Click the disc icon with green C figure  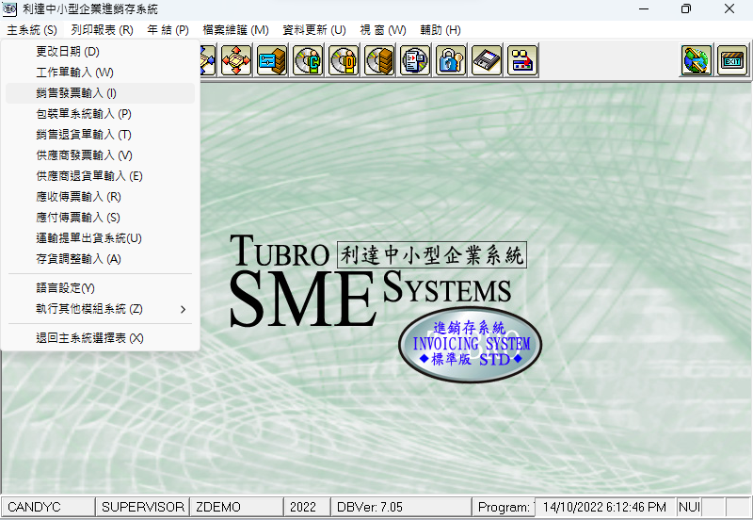(x=308, y=60)
